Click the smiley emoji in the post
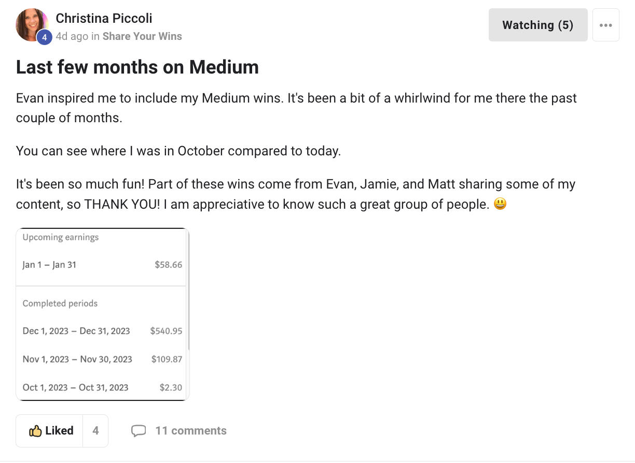This screenshot has height=463, width=635. tap(500, 204)
